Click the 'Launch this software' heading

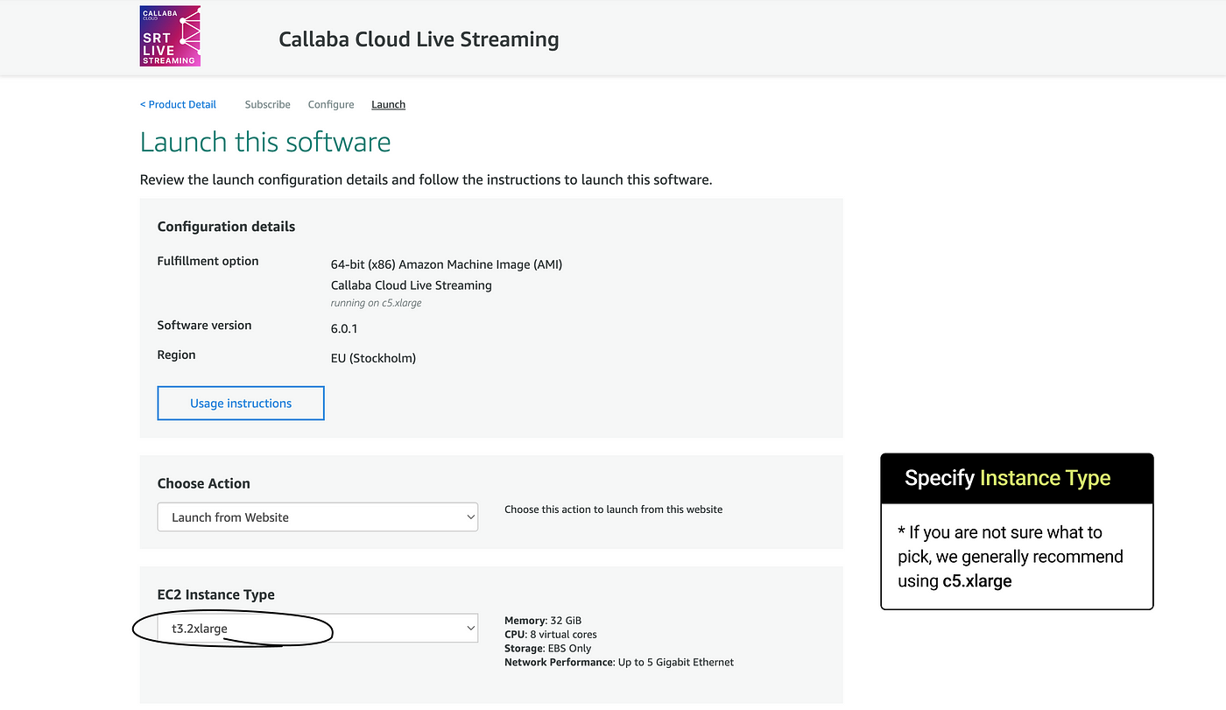point(265,142)
